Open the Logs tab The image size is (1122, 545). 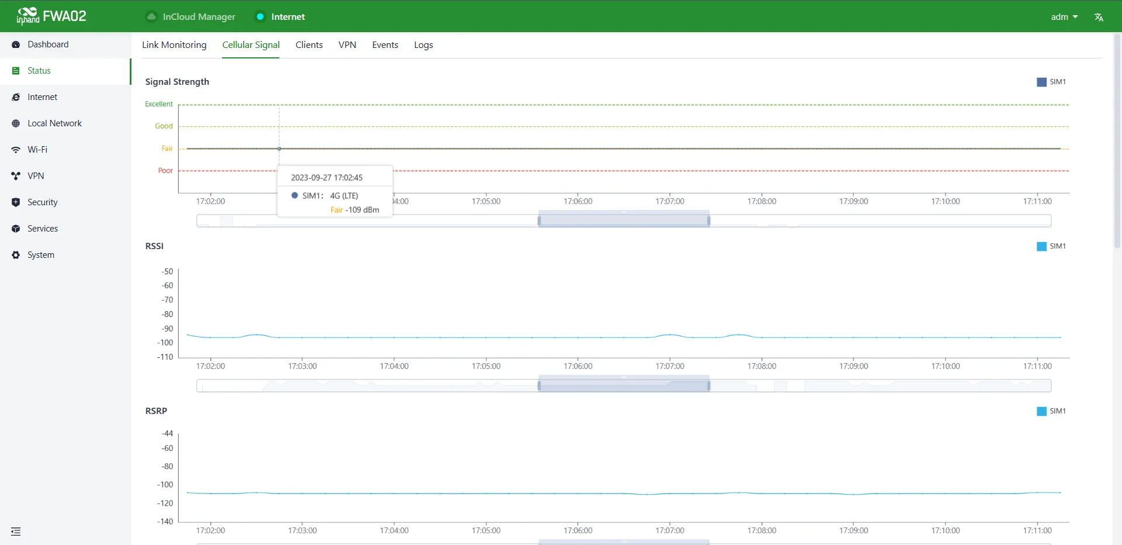424,45
